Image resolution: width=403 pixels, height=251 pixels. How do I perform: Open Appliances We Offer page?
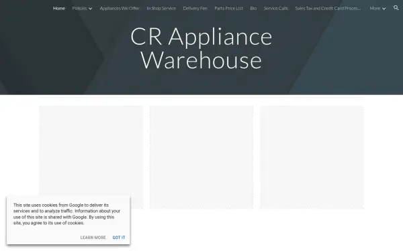coord(120,8)
